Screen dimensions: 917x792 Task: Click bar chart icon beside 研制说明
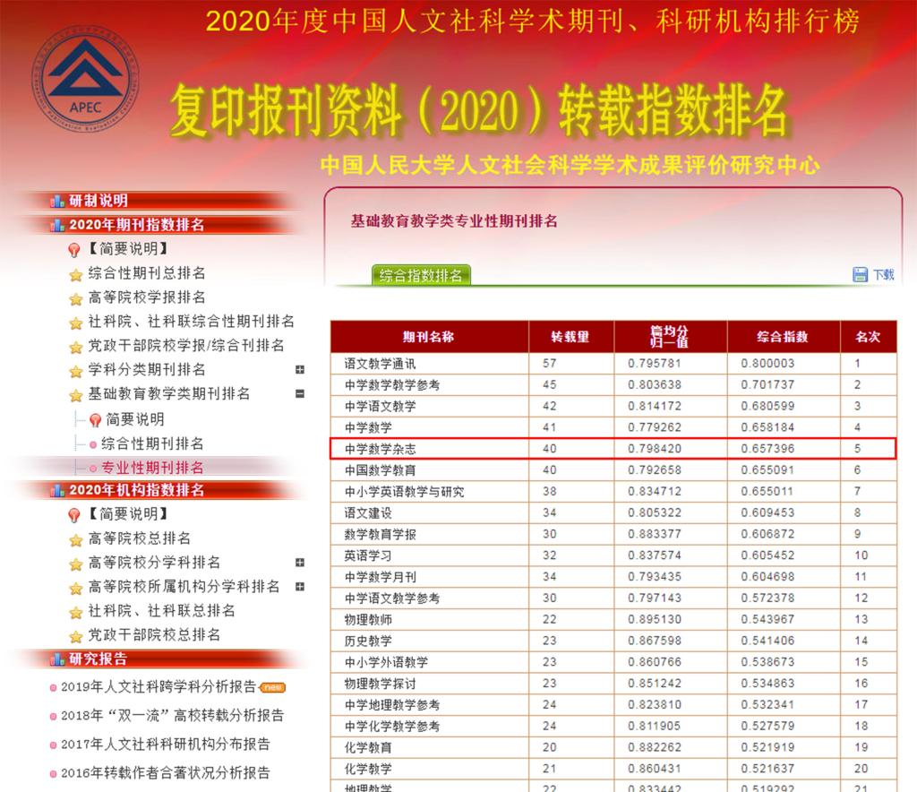click(58, 201)
